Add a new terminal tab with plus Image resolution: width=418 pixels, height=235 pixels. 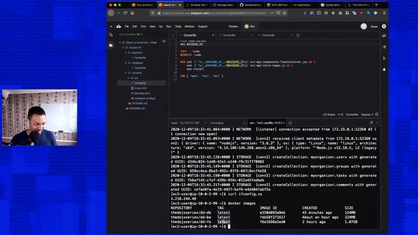click(x=290, y=123)
